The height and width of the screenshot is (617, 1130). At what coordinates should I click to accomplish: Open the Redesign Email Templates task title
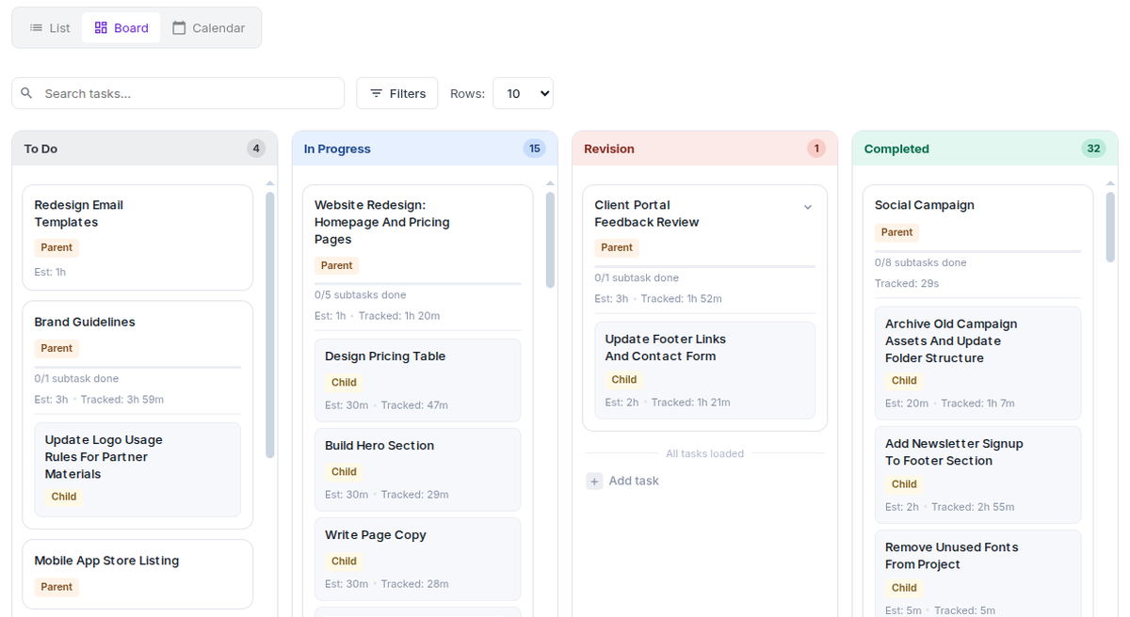(x=78, y=214)
